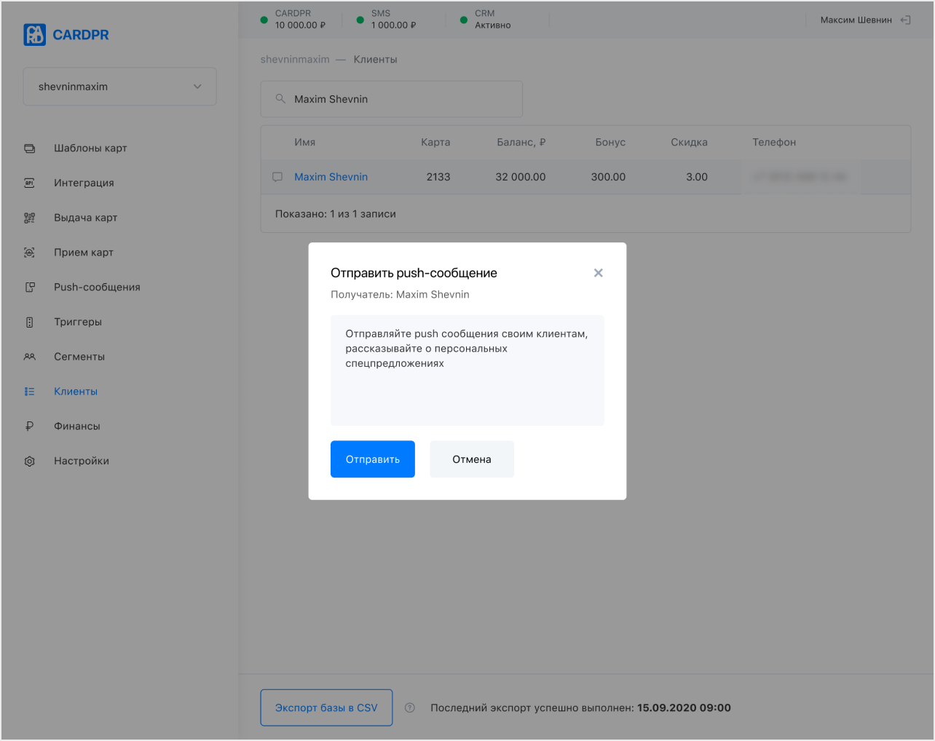Click the logout icon beside Максим Шевнин

[905, 20]
